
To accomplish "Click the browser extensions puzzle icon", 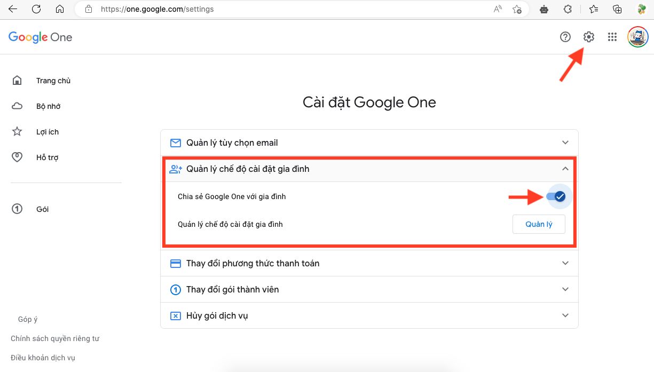I will pyautogui.click(x=568, y=9).
